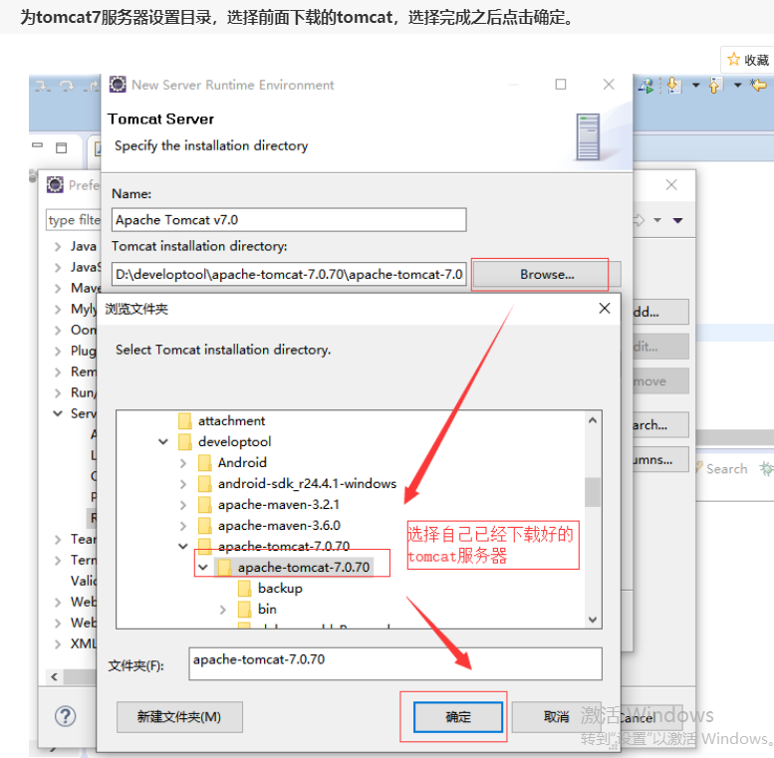Select the android-sdk_r24.4.1-windows folder
Screen dimensions: 774x758
click(x=307, y=484)
